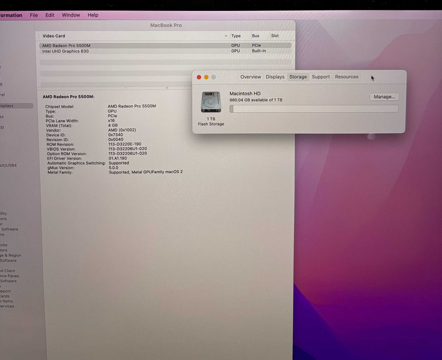The image size is (442, 360).
Task: Click the Macintosh HD drive icon
Action: (x=211, y=102)
